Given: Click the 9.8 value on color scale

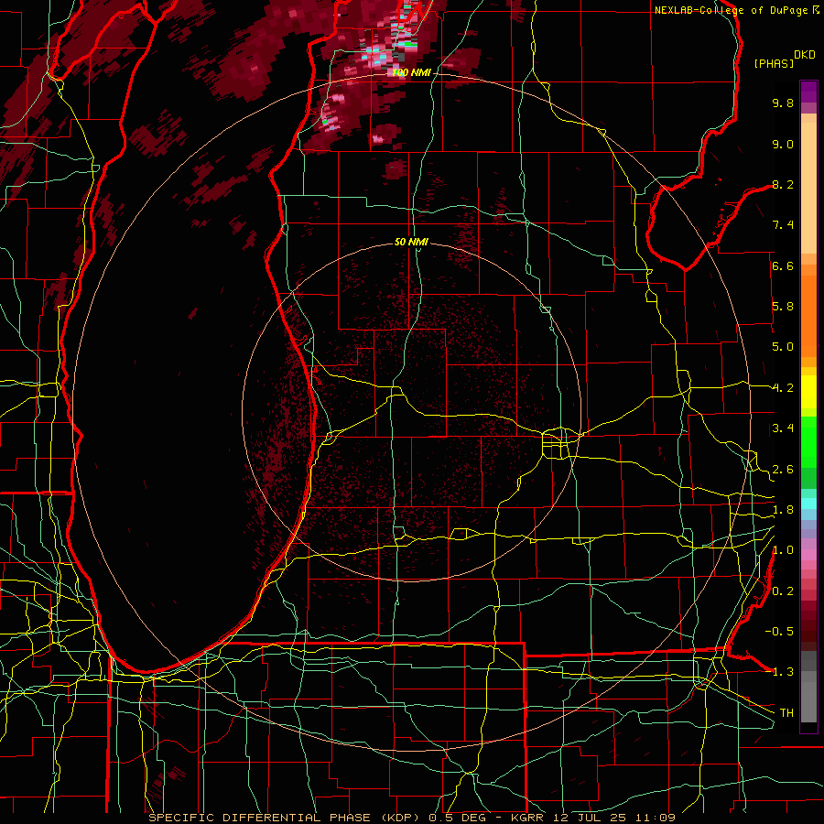Looking at the screenshot, I should [783, 103].
